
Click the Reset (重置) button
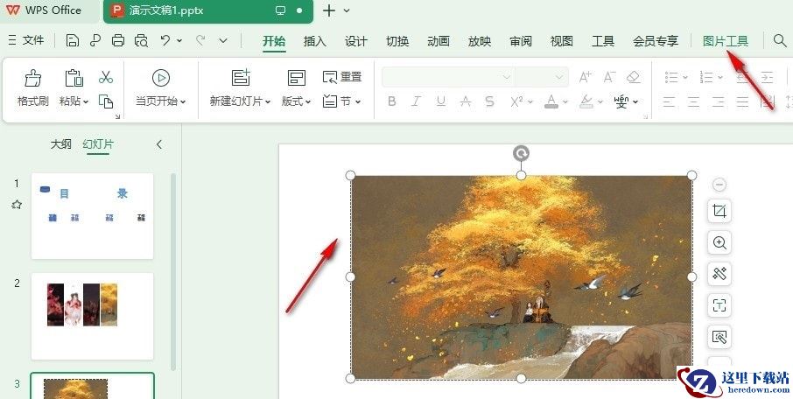[342, 77]
